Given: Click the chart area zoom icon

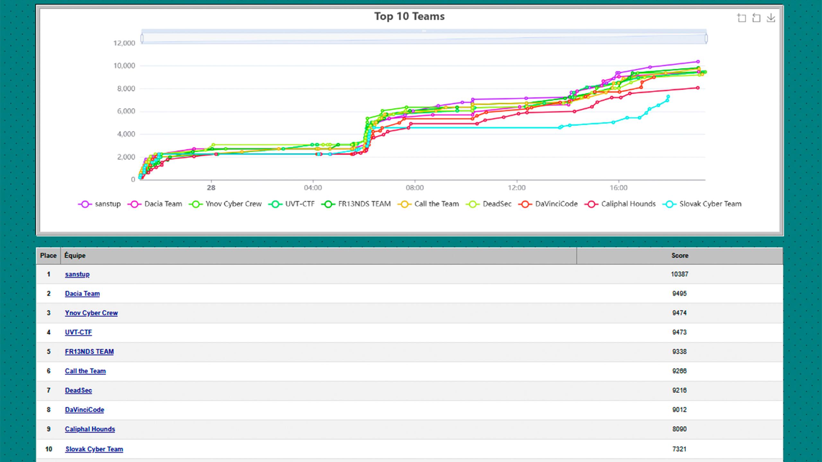Looking at the screenshot, I should tap(741, 18).
